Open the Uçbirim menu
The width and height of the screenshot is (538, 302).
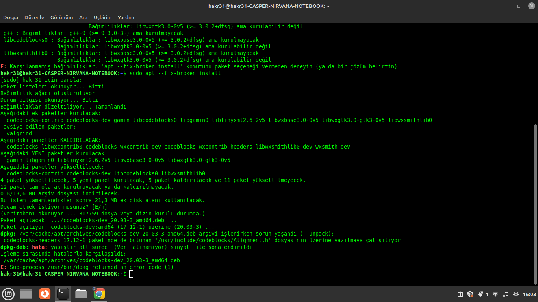click(x=102, y=17)
